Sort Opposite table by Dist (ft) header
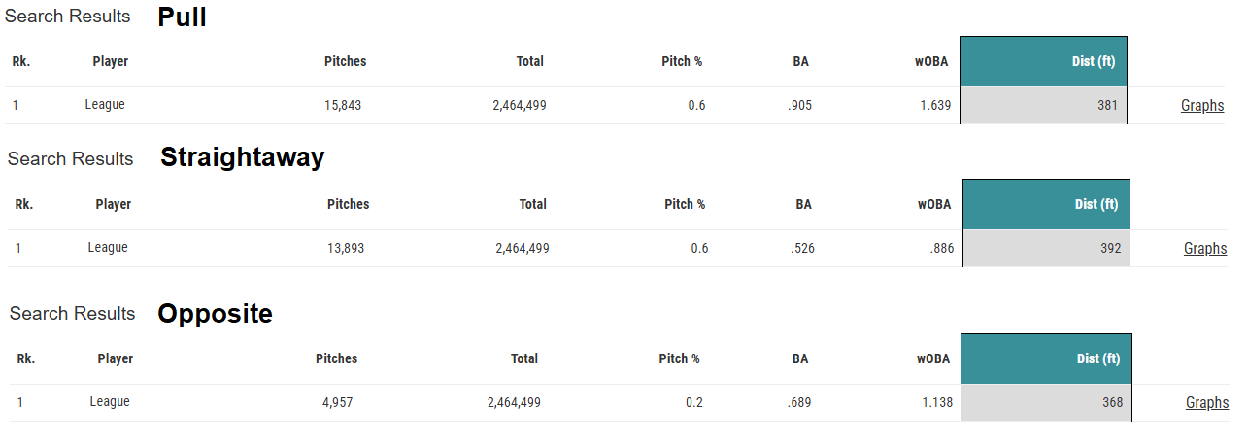The image size is (1248, 443). tap(1098, 359)
